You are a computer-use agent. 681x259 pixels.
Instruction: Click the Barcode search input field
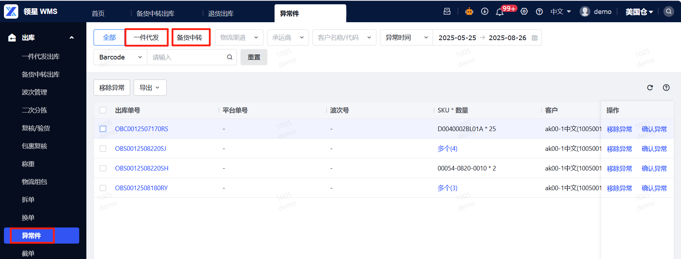coord(192,57)
